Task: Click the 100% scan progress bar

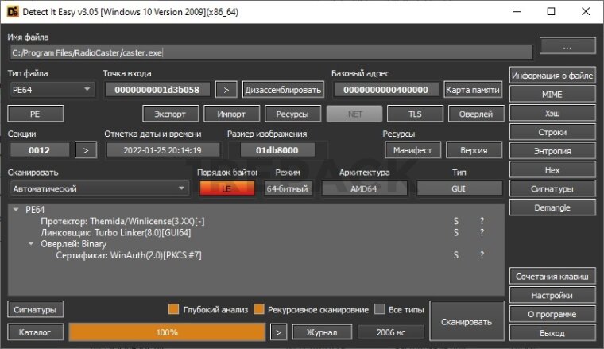Action: (167, 332)
